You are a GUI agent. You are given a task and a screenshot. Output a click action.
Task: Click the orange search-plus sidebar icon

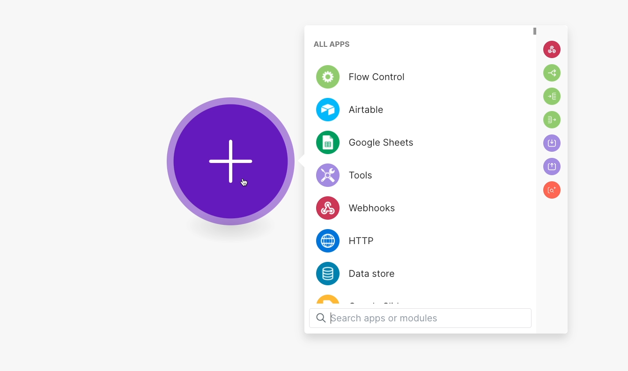pos(552,190)
